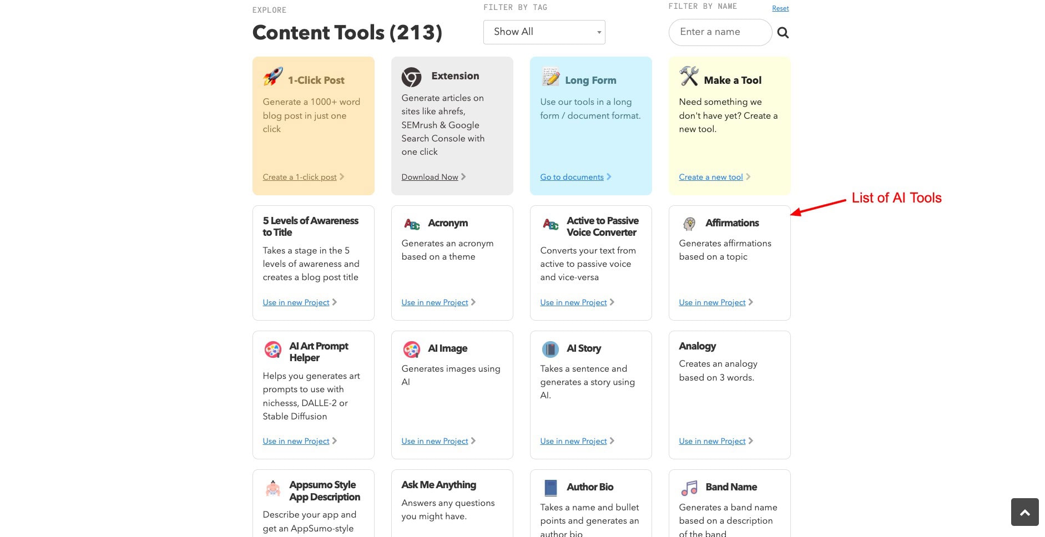Use Active to Passive Voice Converter in new Project
This screenshot has width=1045, height=537.
[x=574, y=302]
